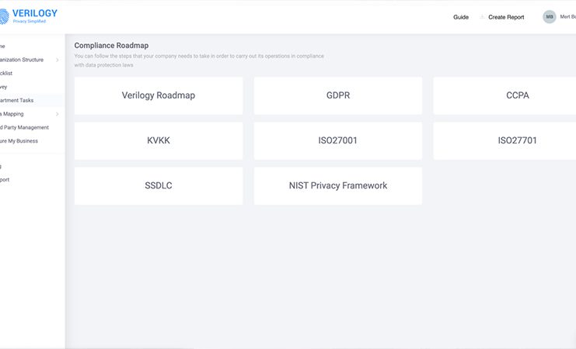
Task: Click Create Report in header
Action: [x=506, y=17]
